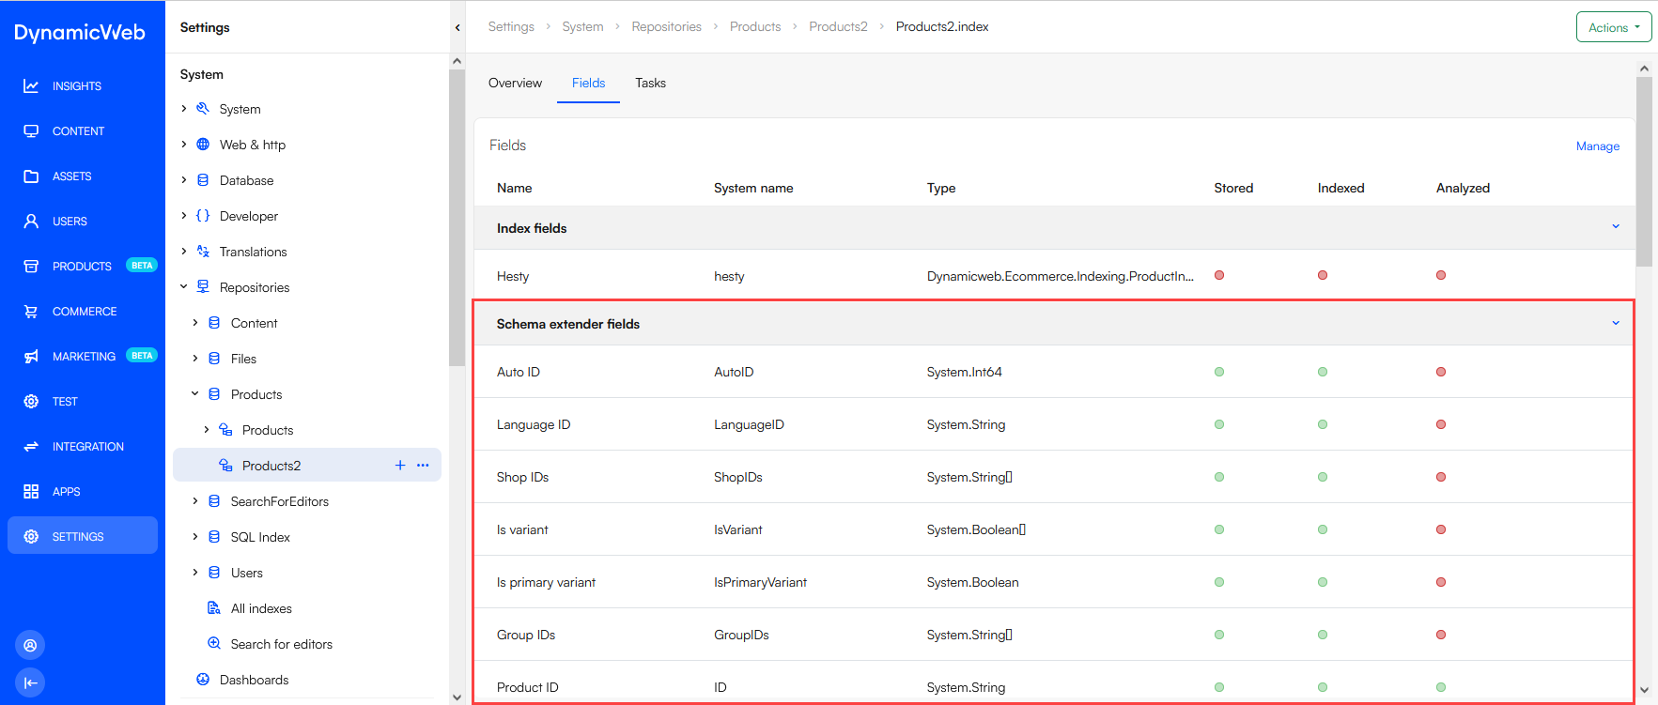Switch to the Fields tab
Viewport: 1658px width, 705px height.
point(588,83)
